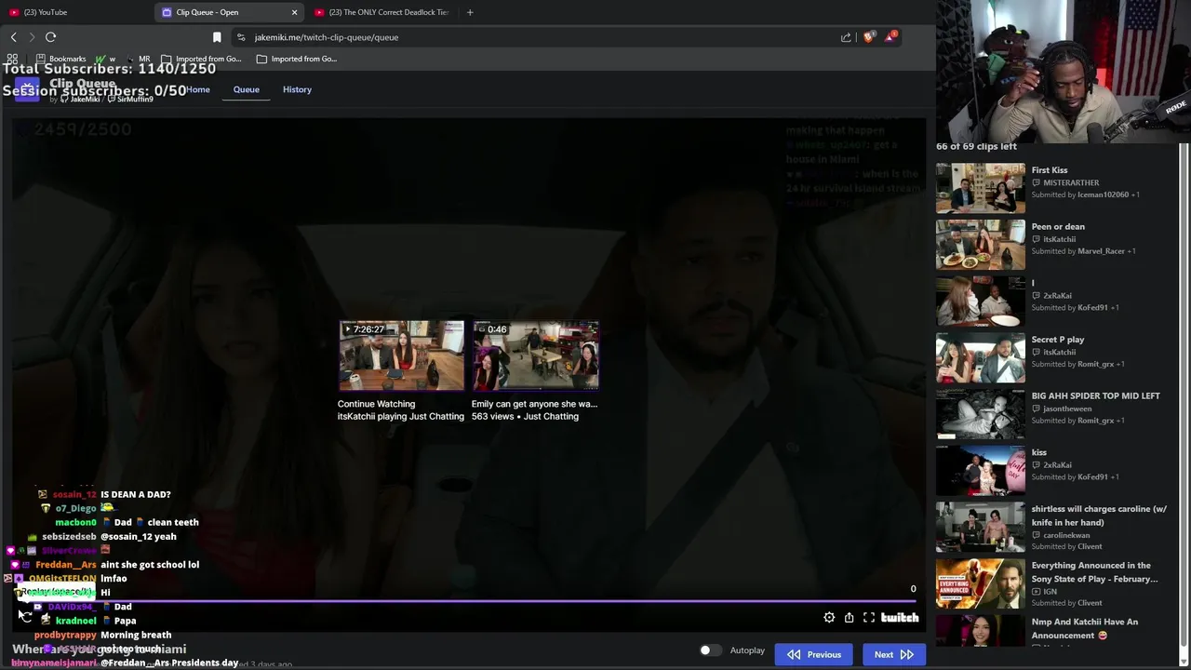Screen dimensions: 1191x670
Task: Click 'Everything Announced in the Sony State' title
Action: click(x=1095, y=571)
